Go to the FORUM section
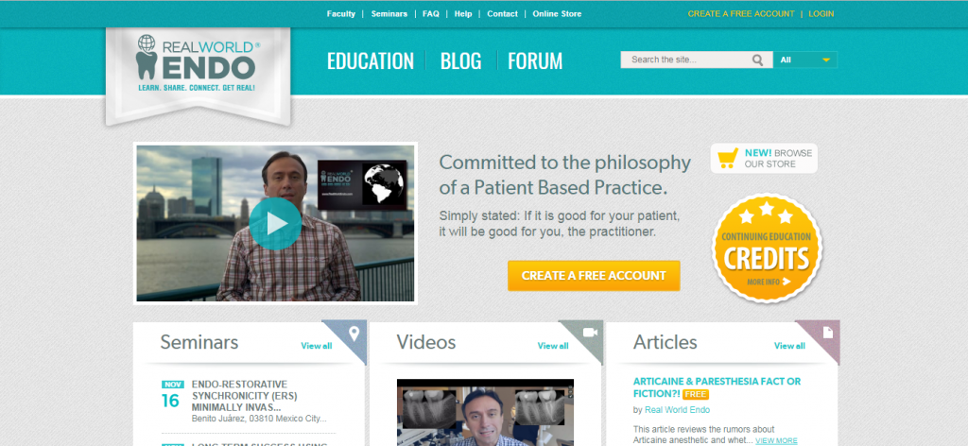The height and width of the screenshot is (446, 968). click(x=535, y=61)
